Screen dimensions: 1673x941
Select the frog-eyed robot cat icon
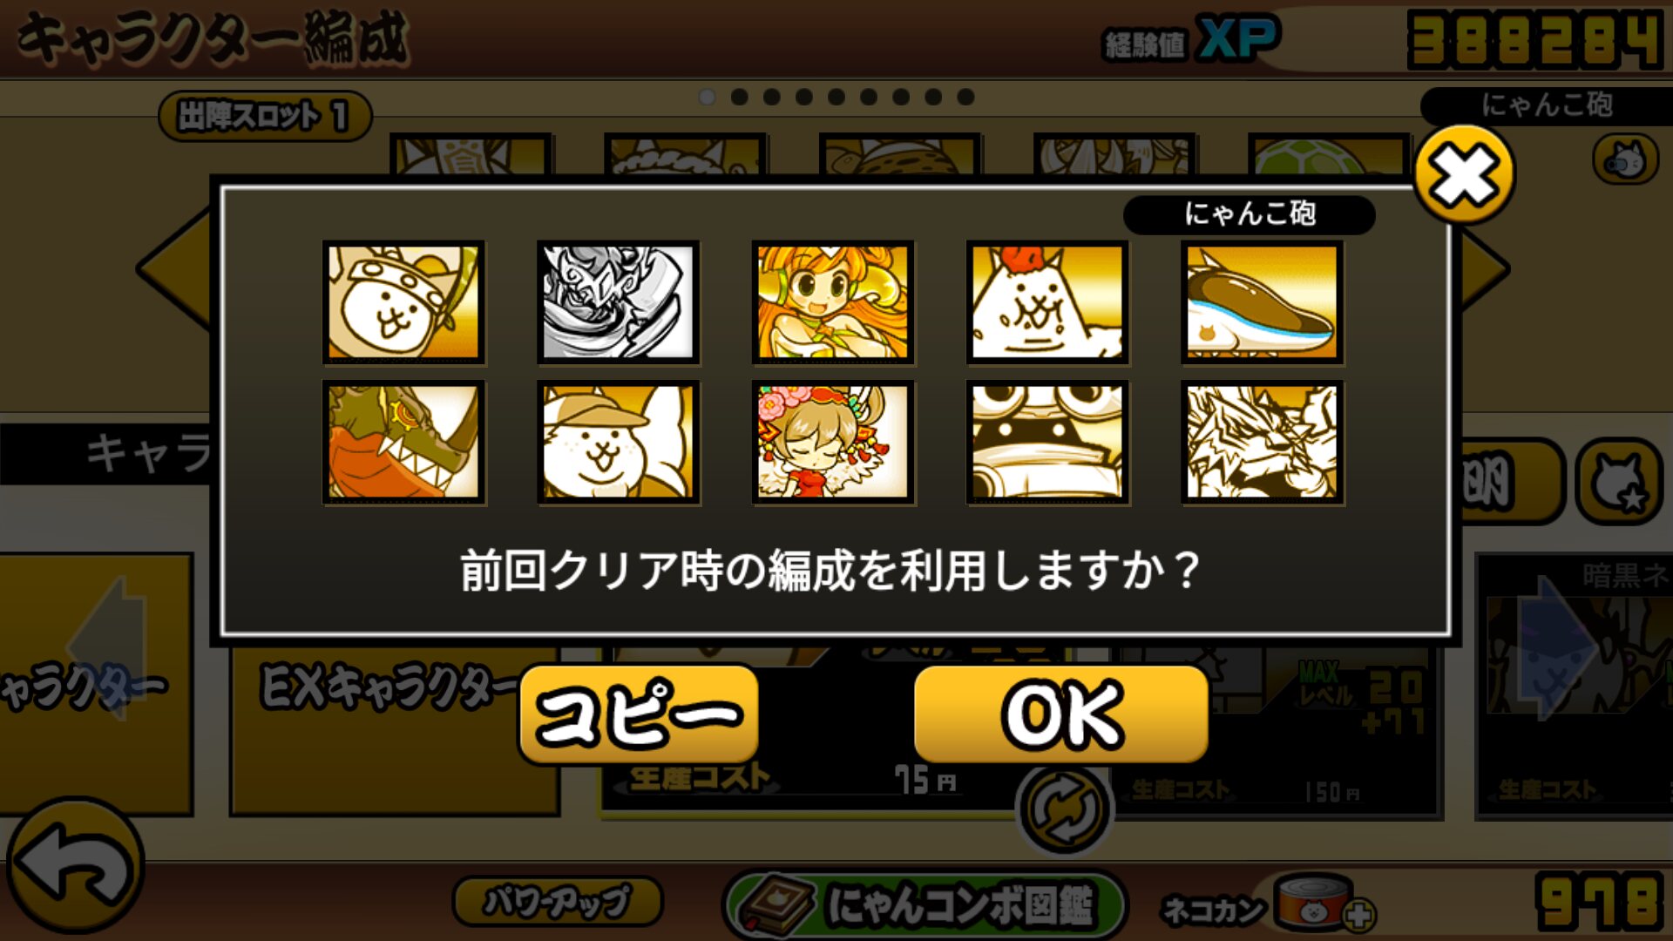pyautogui.click(x=1047, y=443)
